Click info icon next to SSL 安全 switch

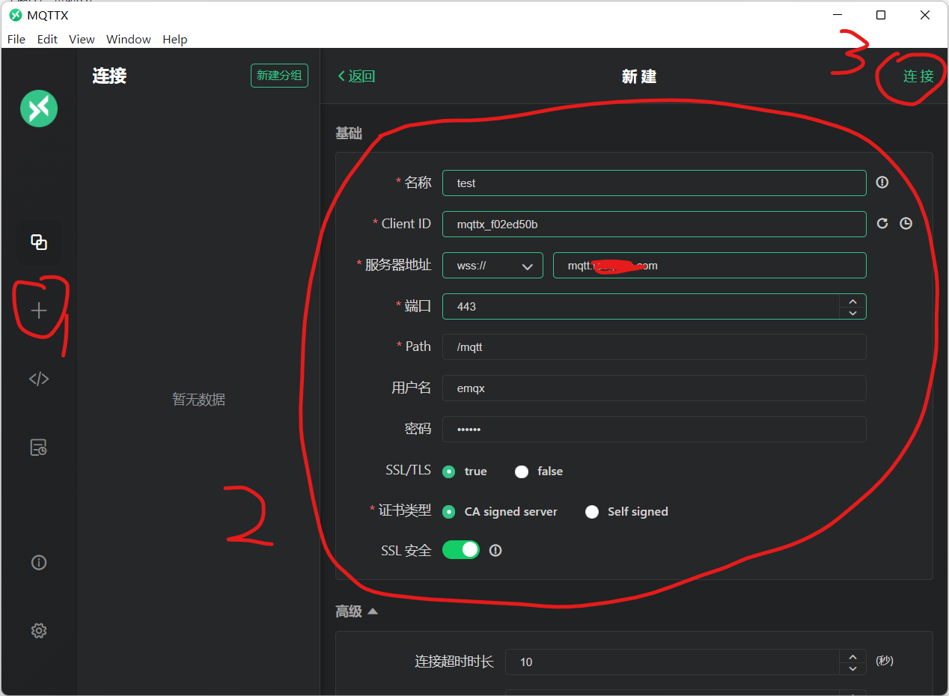(495, 550)
